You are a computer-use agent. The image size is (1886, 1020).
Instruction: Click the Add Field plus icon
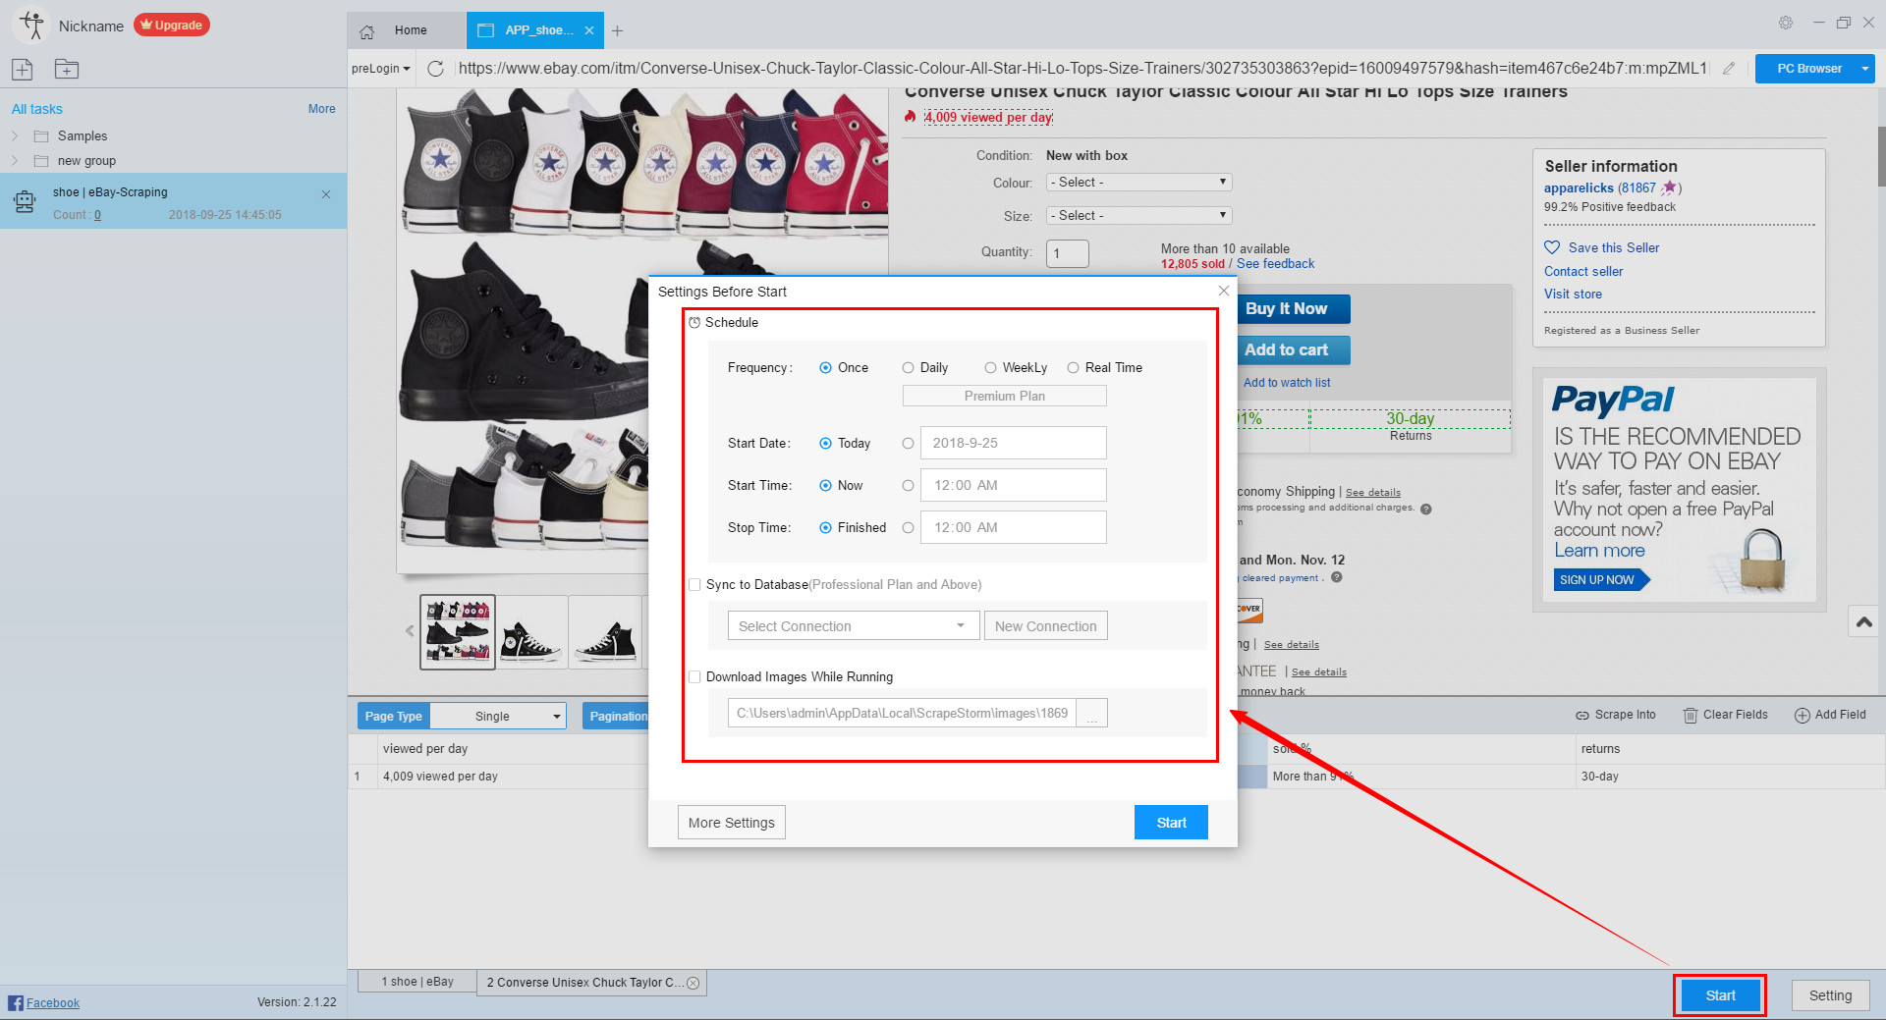(x=1803, y=715)
